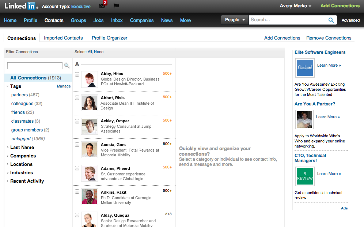Viewport: 364px width, 227px height.
Task: Click the search magnifier in the top search box
Action: (331, 20)
